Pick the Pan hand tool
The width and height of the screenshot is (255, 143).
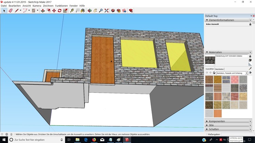coord(95,11)
